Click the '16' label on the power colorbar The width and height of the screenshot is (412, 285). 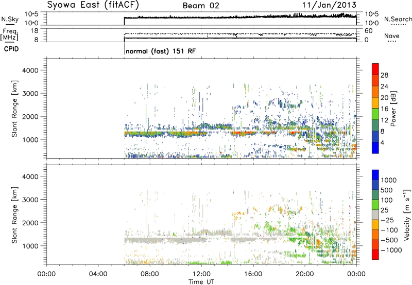point(384,109)
